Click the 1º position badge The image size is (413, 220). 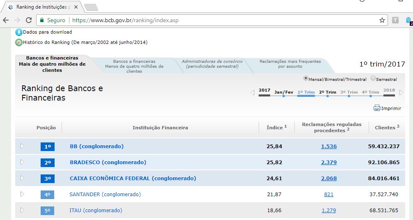tap(47, 147)
